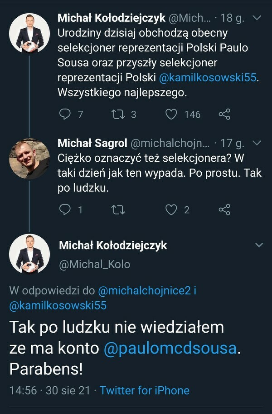Share the first tweet by Michał Kołodziejczyk
The height and width of the screenshot is (414, 272).
224,114
